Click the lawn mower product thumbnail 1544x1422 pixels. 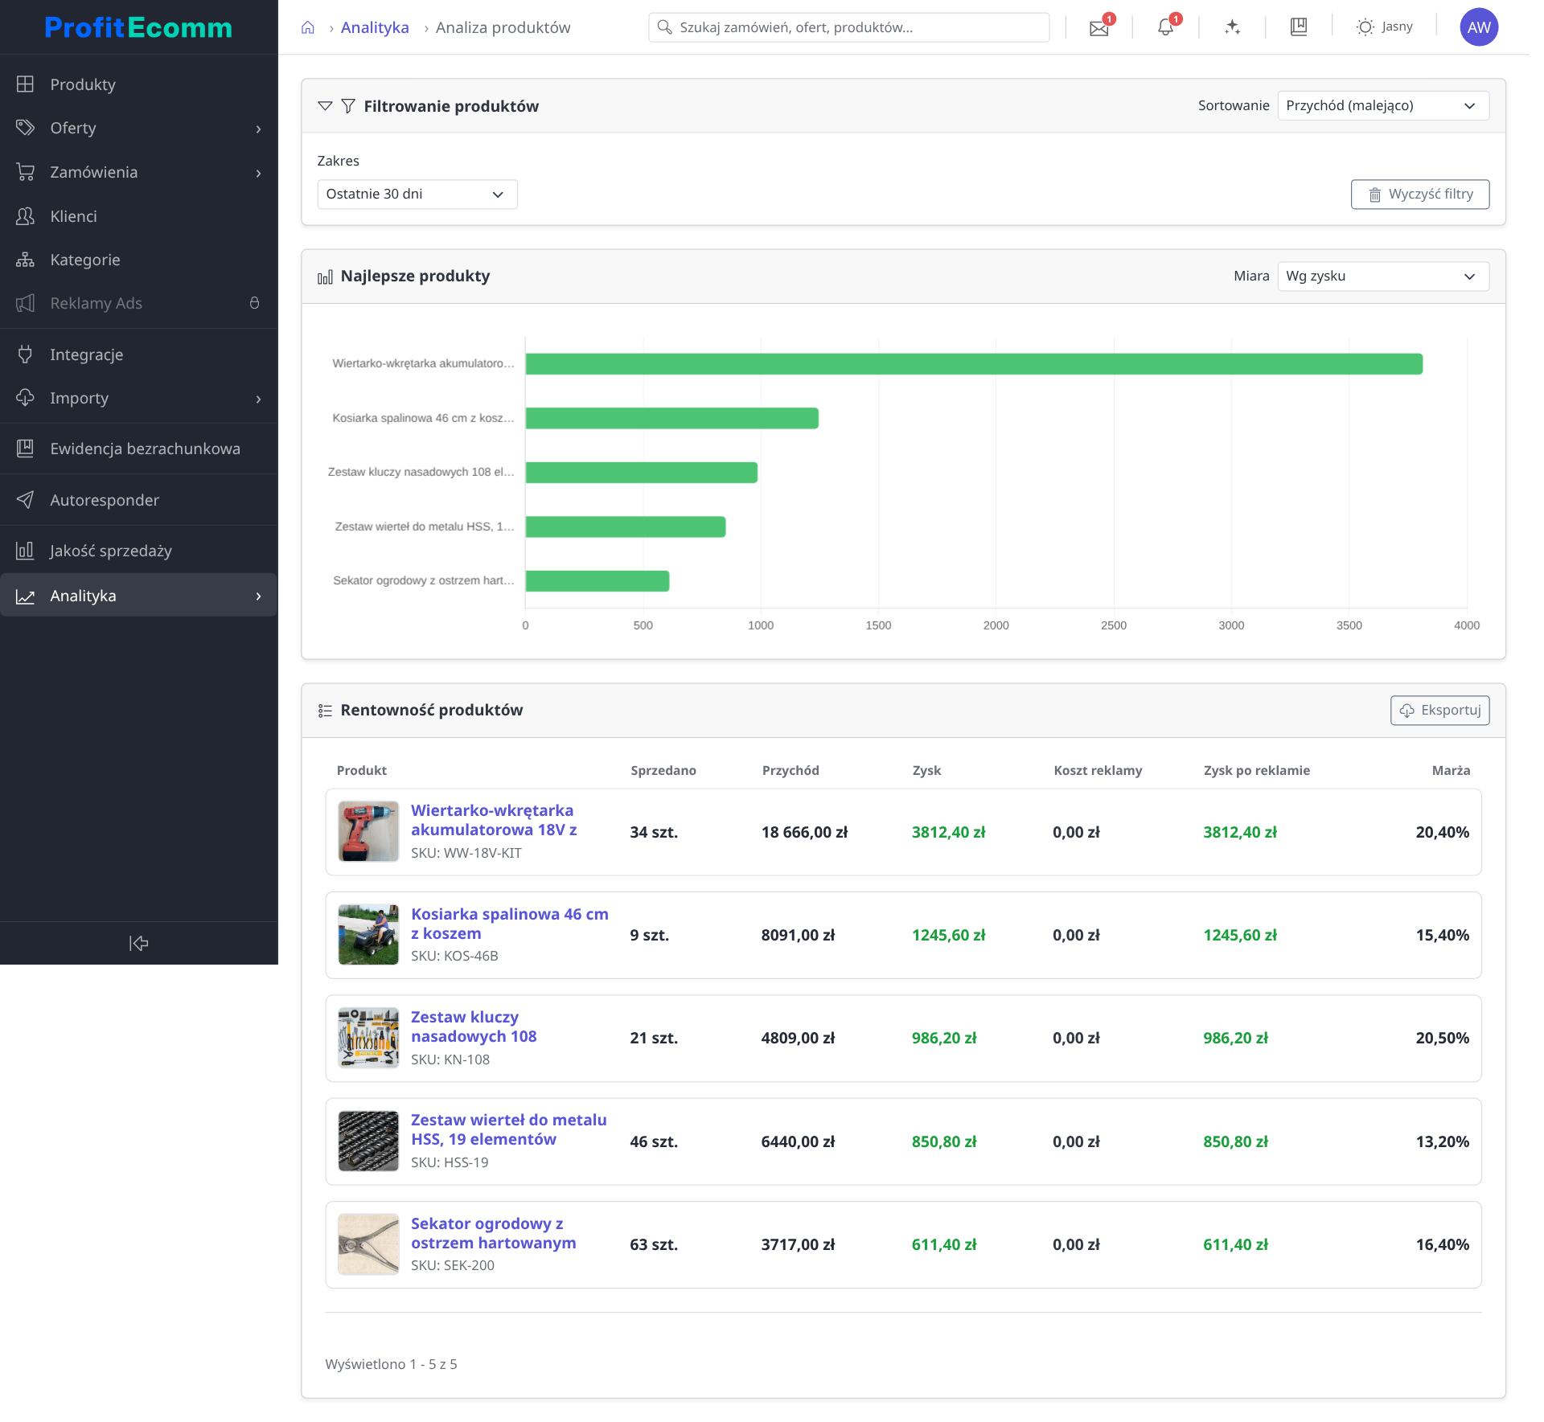(368, 934)
